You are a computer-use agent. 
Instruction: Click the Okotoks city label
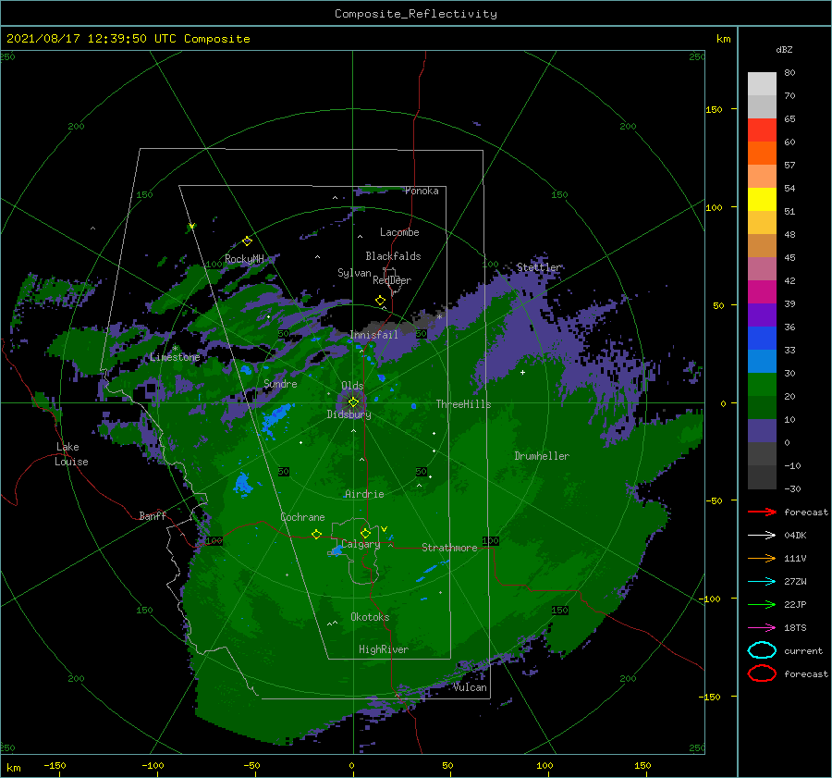[370, 617]
